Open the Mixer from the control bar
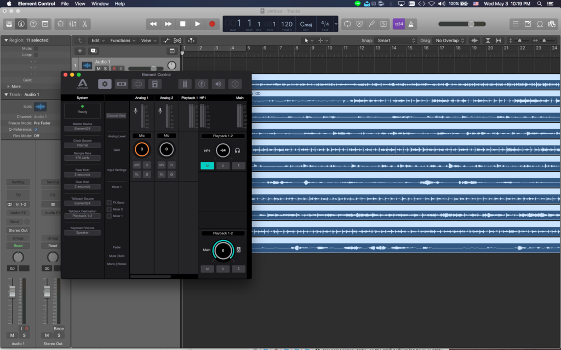This screenshot has width=561, height=350. point(72,24)
